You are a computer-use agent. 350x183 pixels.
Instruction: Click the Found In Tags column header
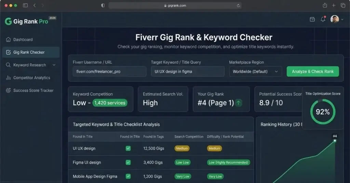[153, 137]
